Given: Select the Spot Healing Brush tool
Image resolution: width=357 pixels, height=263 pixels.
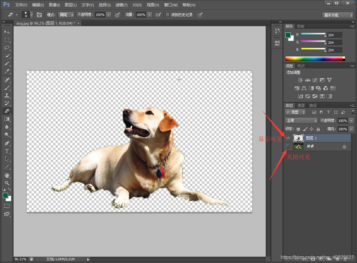Looking at the screenshot, I should tap(7, 80).
